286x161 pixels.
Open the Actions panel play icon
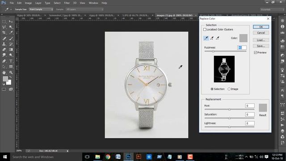(282, 125)
